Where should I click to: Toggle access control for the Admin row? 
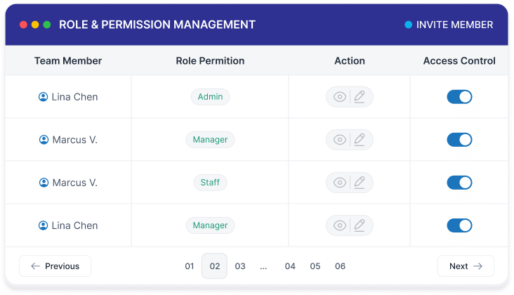click(x=459, y=97)
